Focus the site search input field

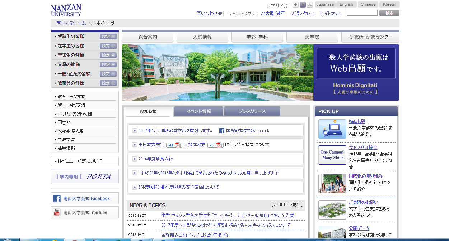(362, 13)
